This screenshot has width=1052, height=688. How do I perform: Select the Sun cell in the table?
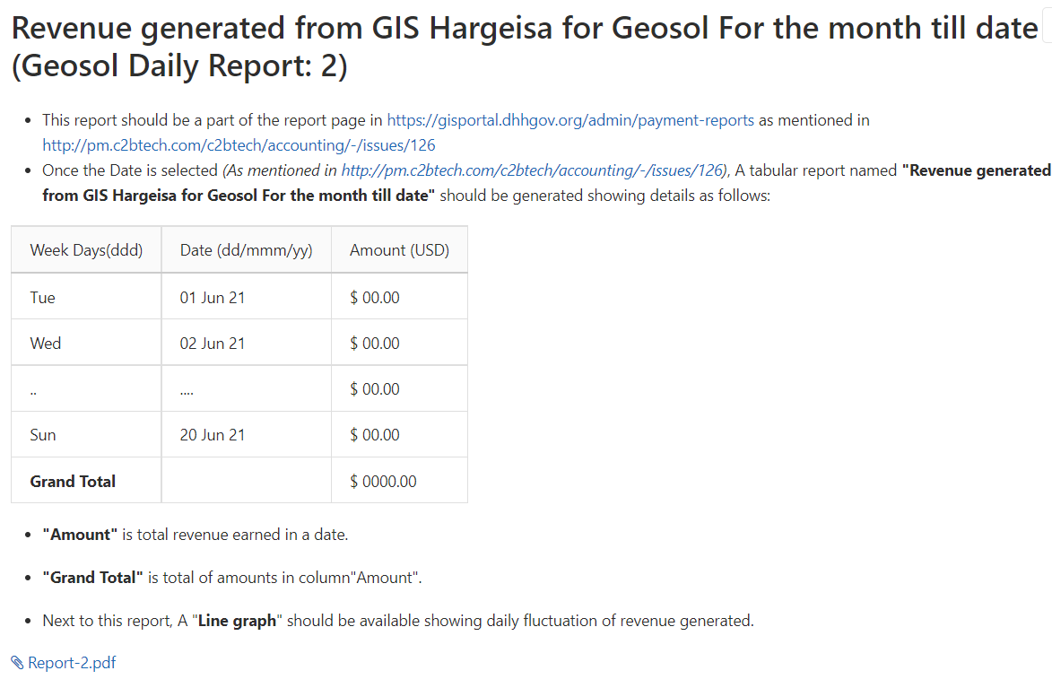point(87,435)
